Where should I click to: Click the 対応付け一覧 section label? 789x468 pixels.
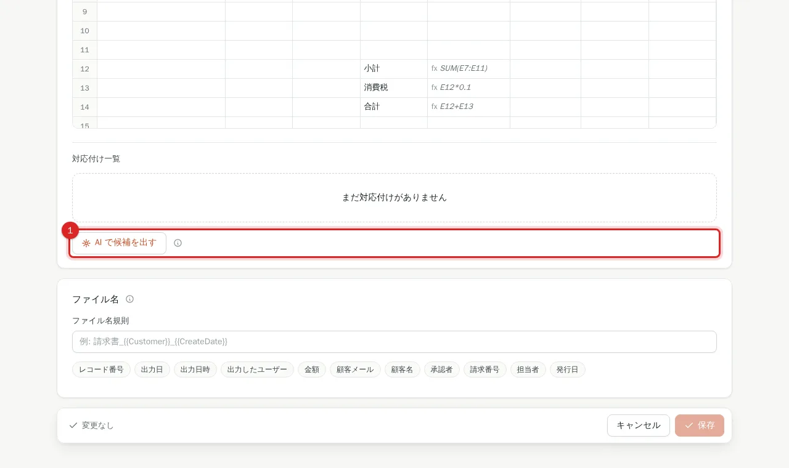click(96, 159)
